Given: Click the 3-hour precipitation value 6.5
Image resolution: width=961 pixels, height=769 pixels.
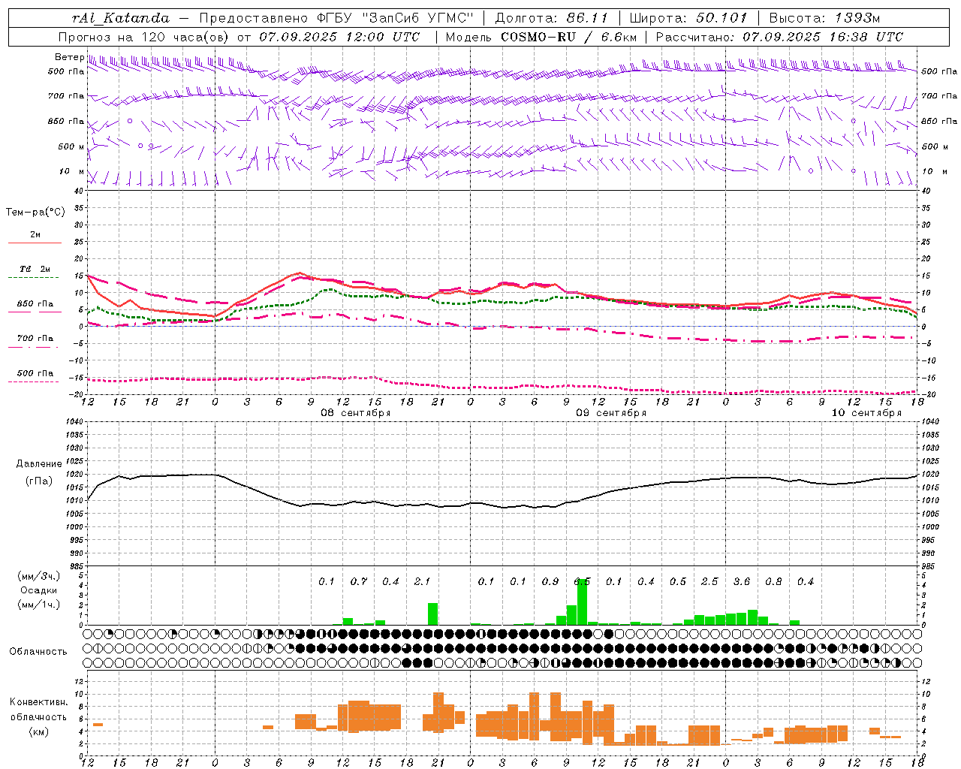Looking at the screenshot, I should tap(582, 582).
